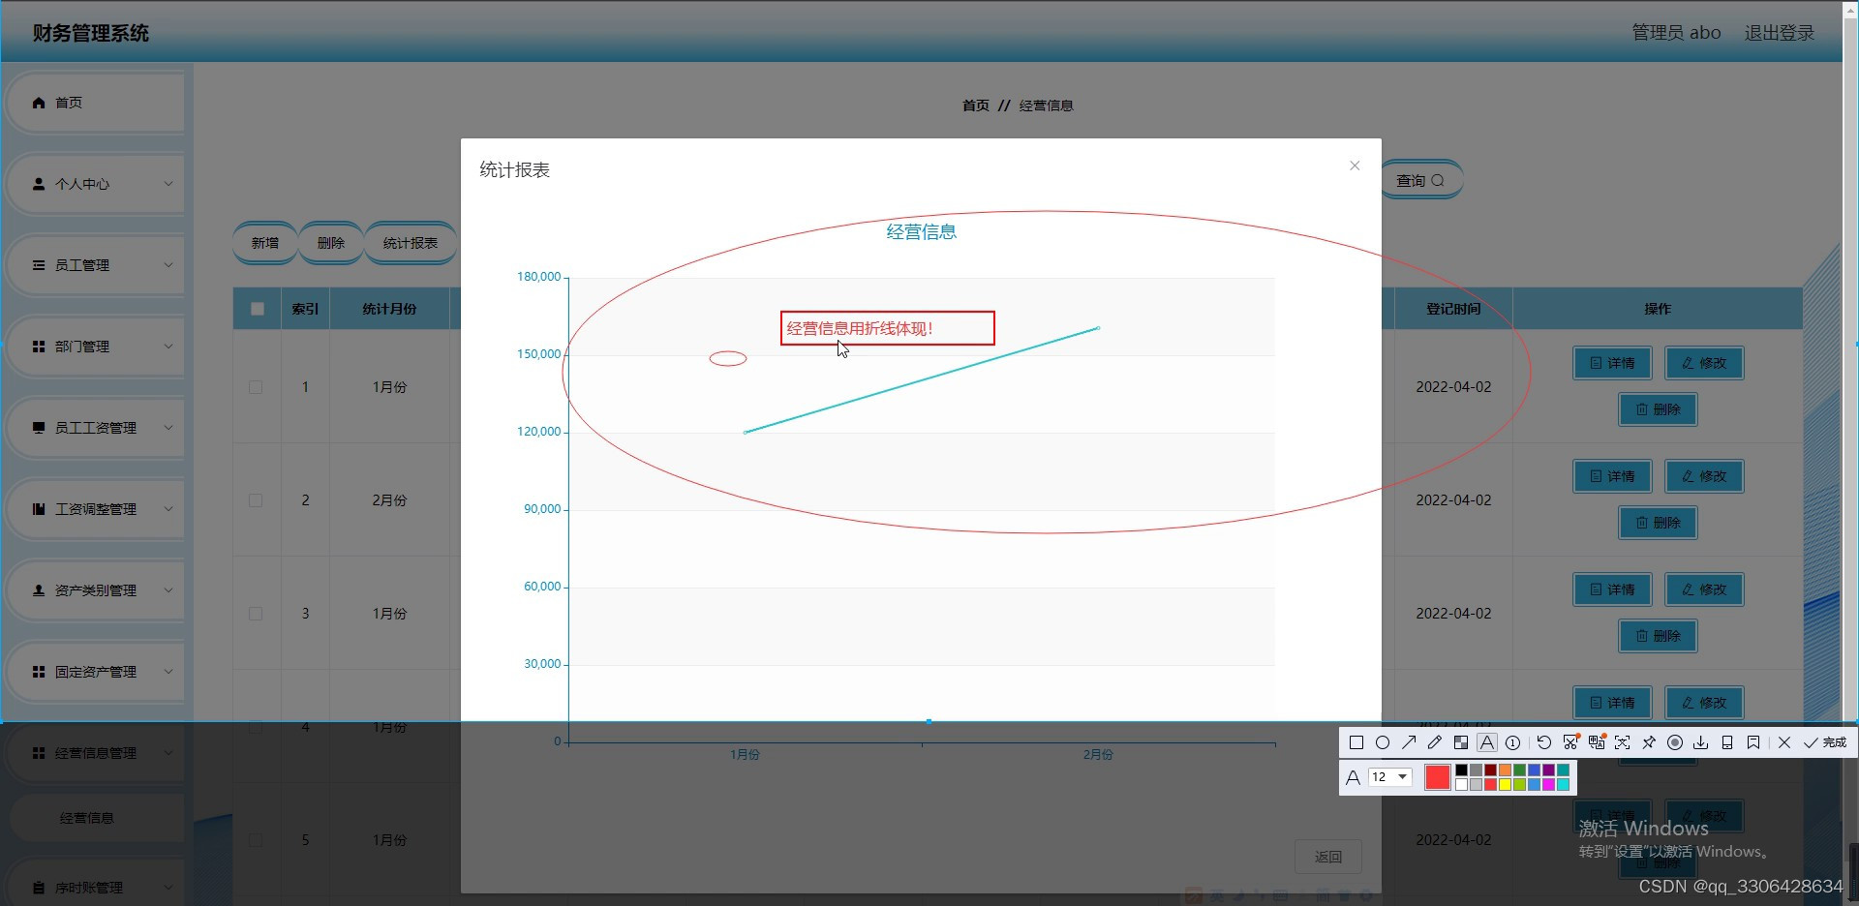The image size is (1859, 906).
Task: Run OCR text recognition tool
Action: [1622, 742]
